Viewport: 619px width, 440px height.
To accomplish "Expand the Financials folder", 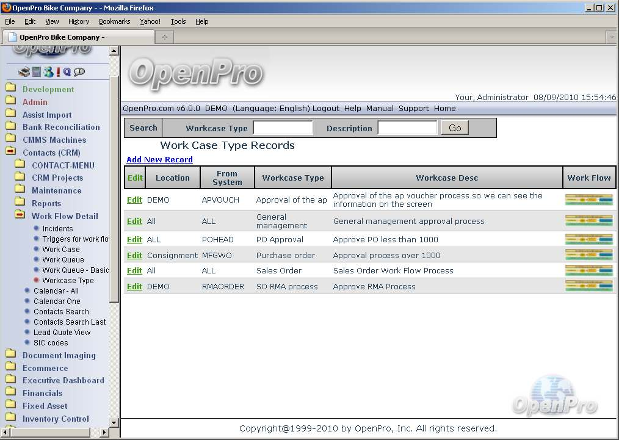I will pyautogui.click(x=10, y=393).
